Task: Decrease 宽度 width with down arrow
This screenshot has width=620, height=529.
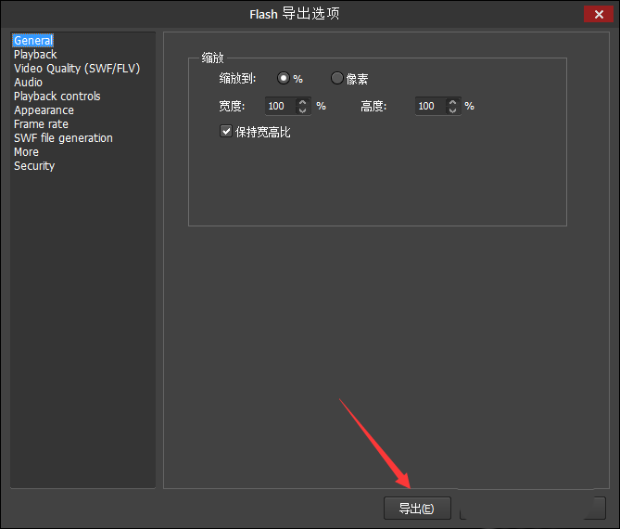Action: click(302, 110)
